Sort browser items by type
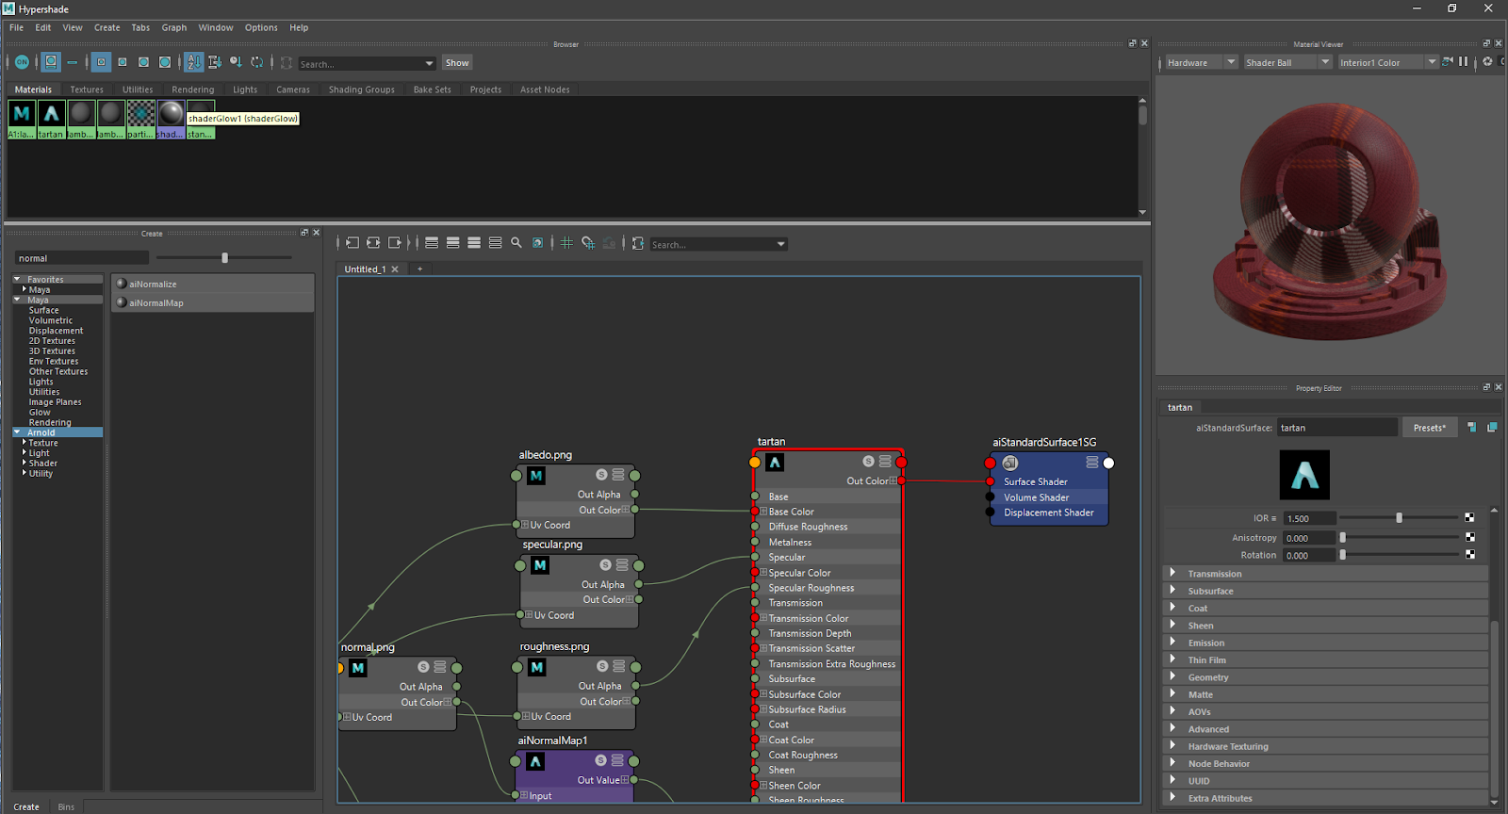 click(214, 62)
